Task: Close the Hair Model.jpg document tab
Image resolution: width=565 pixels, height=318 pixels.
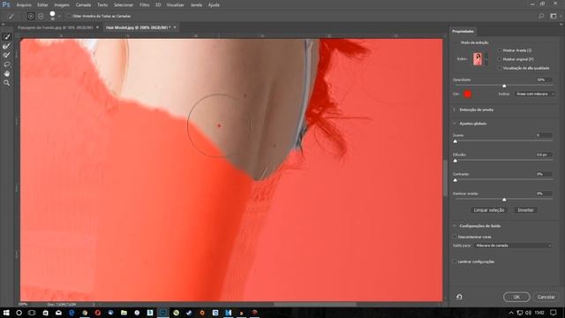Action: (x=175, y=27)
